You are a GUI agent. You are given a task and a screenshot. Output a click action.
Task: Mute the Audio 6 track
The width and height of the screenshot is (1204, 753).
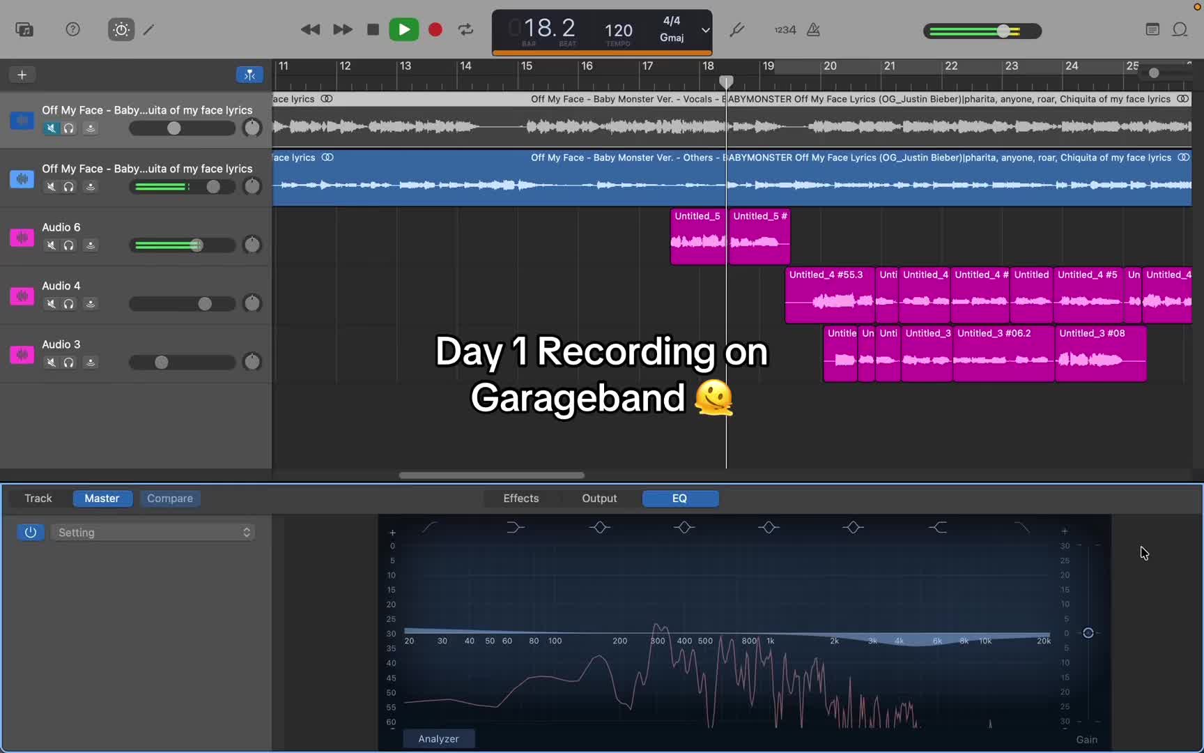click(51, 245)
